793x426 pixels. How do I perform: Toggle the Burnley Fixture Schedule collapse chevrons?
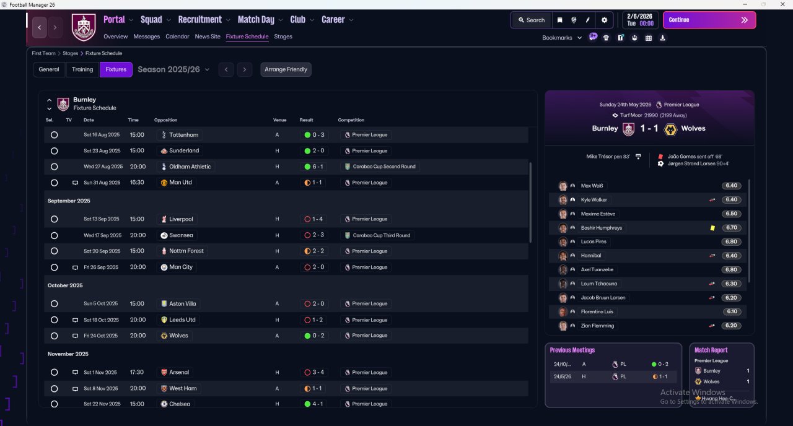click(x=50, y=103)
